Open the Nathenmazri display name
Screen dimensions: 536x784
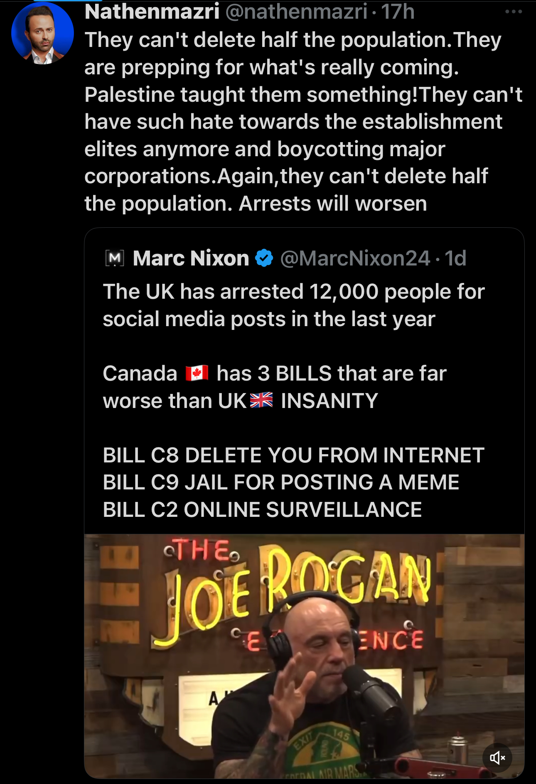coord(152,11)
